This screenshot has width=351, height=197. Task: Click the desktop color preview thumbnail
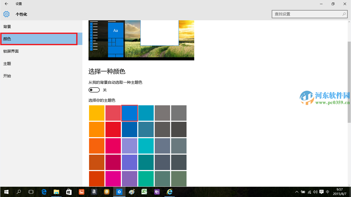141,40
